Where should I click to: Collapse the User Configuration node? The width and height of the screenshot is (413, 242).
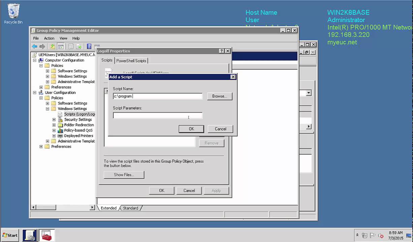click(35, 93)
